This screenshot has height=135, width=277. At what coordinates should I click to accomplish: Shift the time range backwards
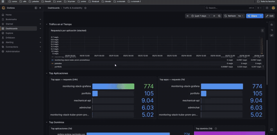click(x=187, y=16)
